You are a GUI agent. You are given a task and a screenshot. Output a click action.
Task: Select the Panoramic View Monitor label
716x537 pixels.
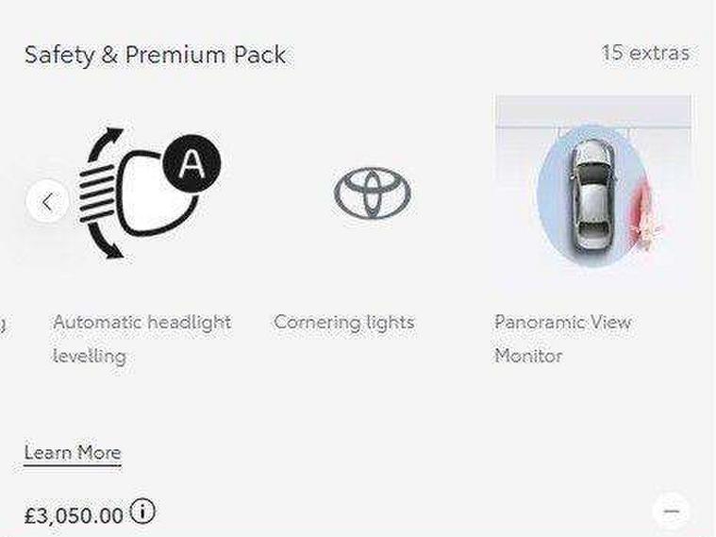click(563, 339)
